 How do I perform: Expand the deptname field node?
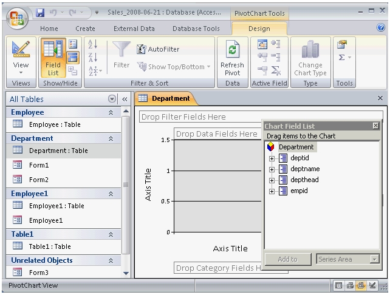(x=272, y=169)
